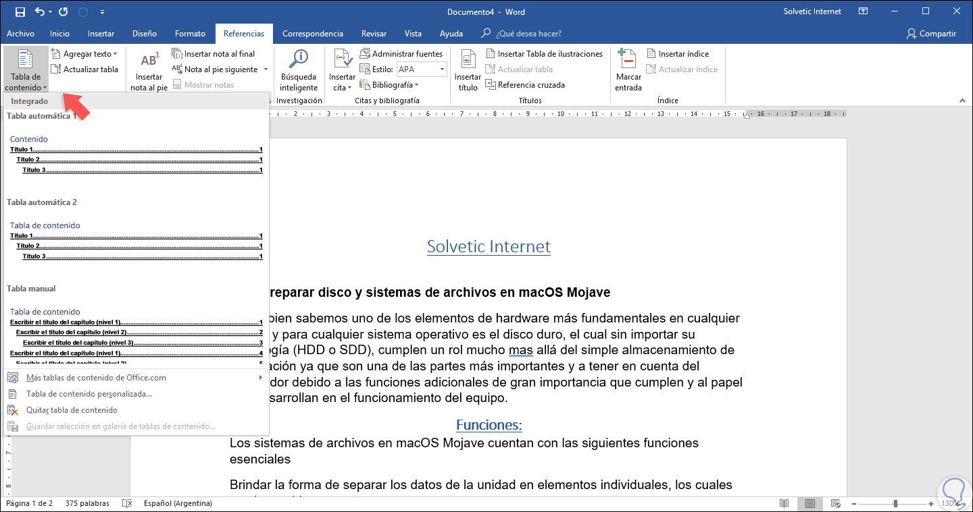Image resolution: width=973 pixels, height=512 pixels.
Task: Select the Correspondencia tab
Action: pos(313,34)
